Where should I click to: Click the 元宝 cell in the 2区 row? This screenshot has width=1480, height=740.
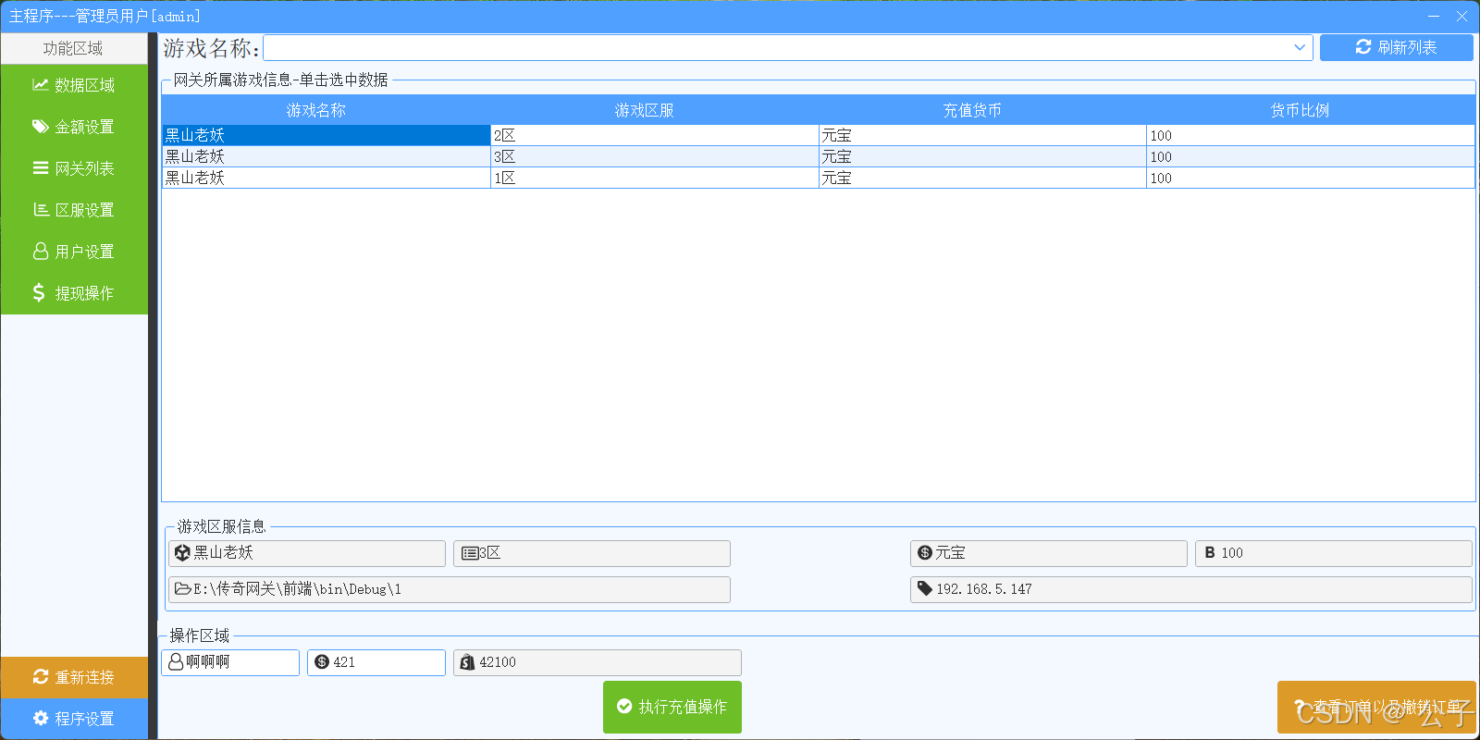pyautogui.click(x=983, y=135)
